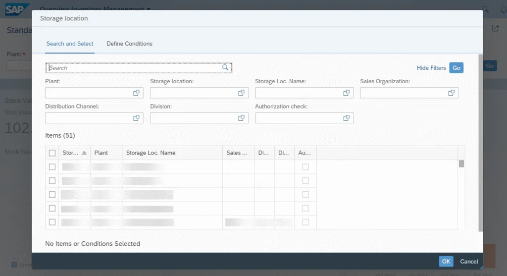The height and width of the screenshot is (276, 507).
Task: Confirm with the OK button
Action: point(446,262)
